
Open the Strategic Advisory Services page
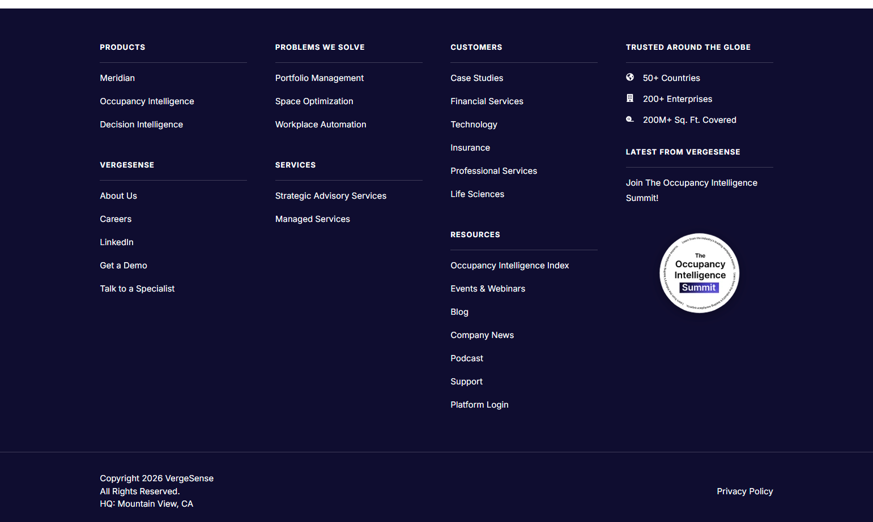[x=331, y=195]
